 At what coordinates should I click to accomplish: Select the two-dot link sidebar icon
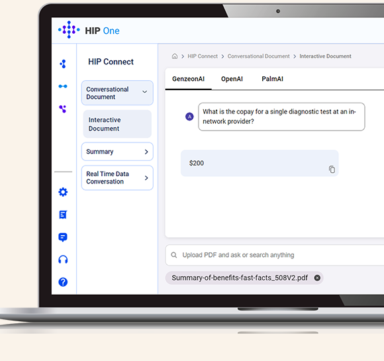[x=63, y=86]
